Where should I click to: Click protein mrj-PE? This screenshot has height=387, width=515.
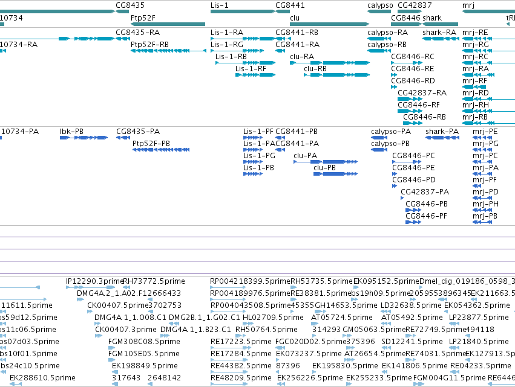[x=485, y=132]
